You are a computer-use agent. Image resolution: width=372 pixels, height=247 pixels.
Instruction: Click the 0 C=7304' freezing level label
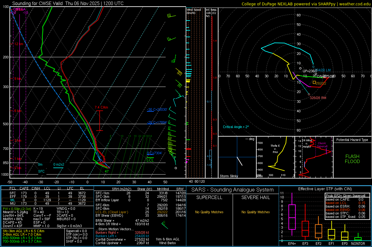click(154, 153)
